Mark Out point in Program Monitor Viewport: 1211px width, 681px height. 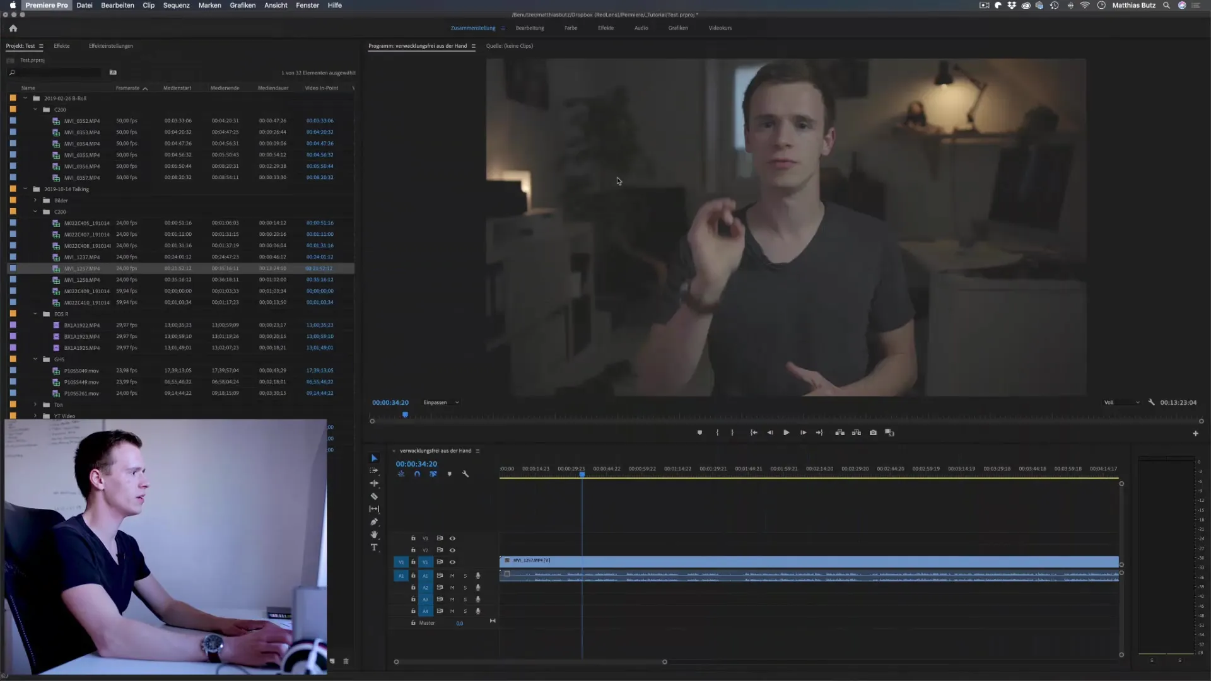732,433
